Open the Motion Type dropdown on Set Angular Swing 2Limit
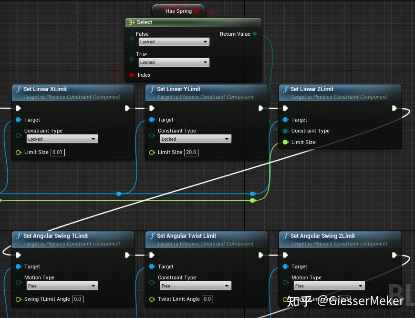 pos(329,286)
